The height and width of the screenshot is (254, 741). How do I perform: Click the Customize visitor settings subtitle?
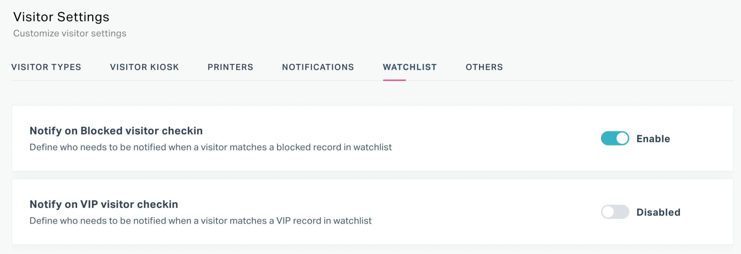[x=70, y=33]
